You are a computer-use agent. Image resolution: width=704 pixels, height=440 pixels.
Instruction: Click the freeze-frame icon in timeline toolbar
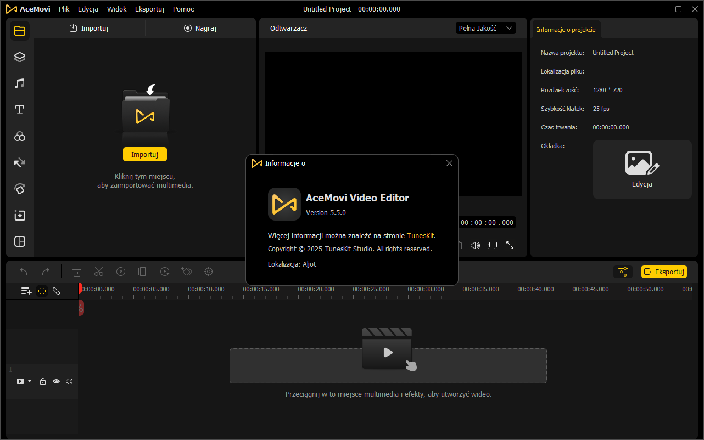pos(143,272)
